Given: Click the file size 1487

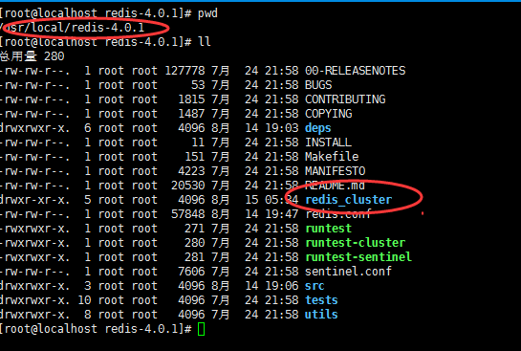Looking at the screenshot, I should click(191, 114).
